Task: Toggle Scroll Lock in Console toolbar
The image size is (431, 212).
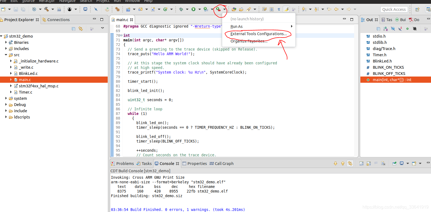Action: (x=369, y=163)
